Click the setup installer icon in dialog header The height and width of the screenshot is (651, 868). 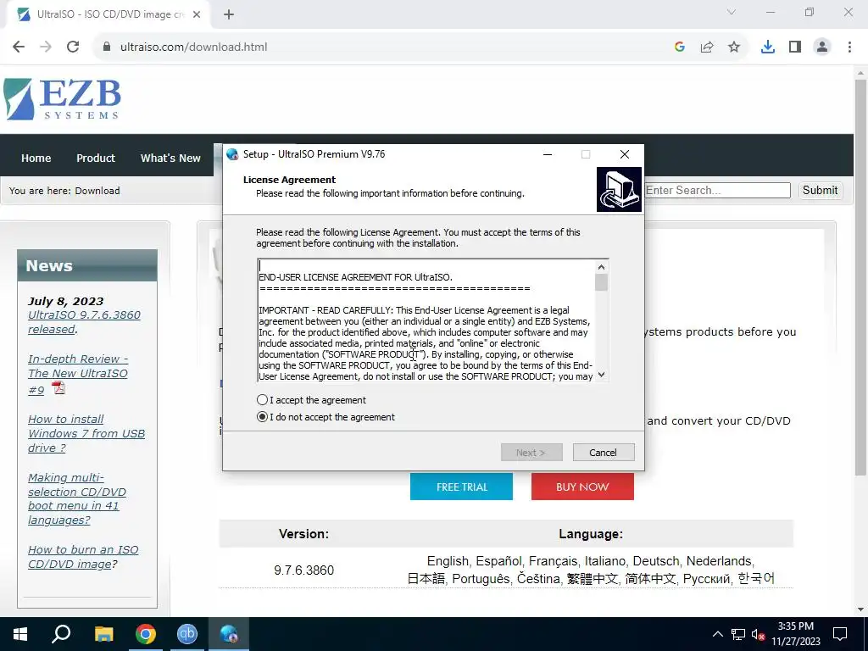(x=619, y=189)
